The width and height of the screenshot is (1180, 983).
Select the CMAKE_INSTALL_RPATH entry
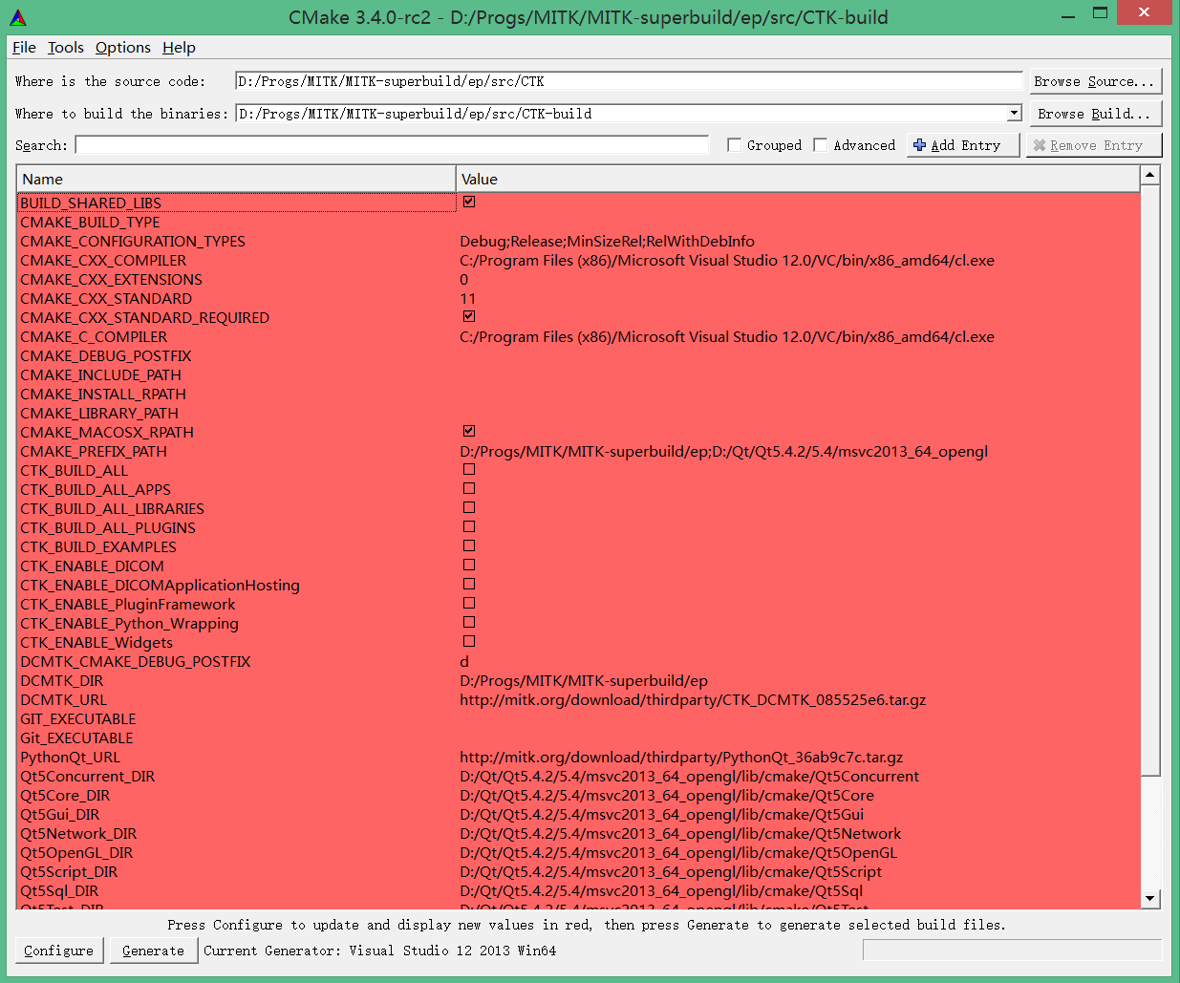click(103, 394)
